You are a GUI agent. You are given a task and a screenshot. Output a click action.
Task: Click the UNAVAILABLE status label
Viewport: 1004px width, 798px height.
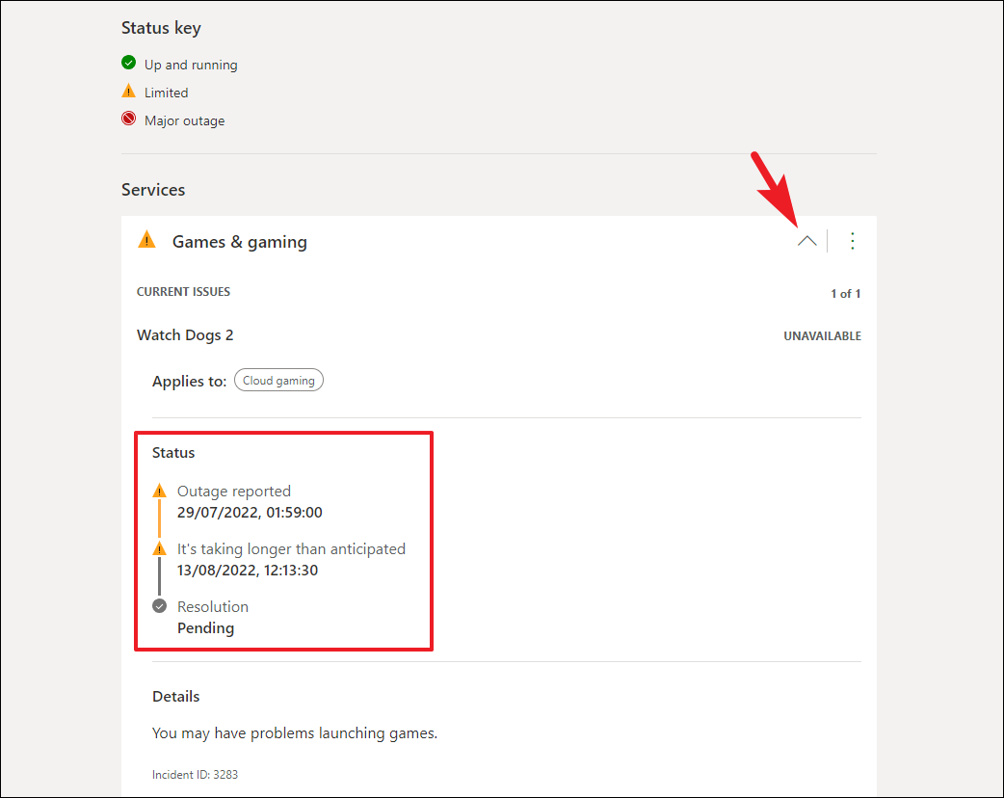coord(822,336)
